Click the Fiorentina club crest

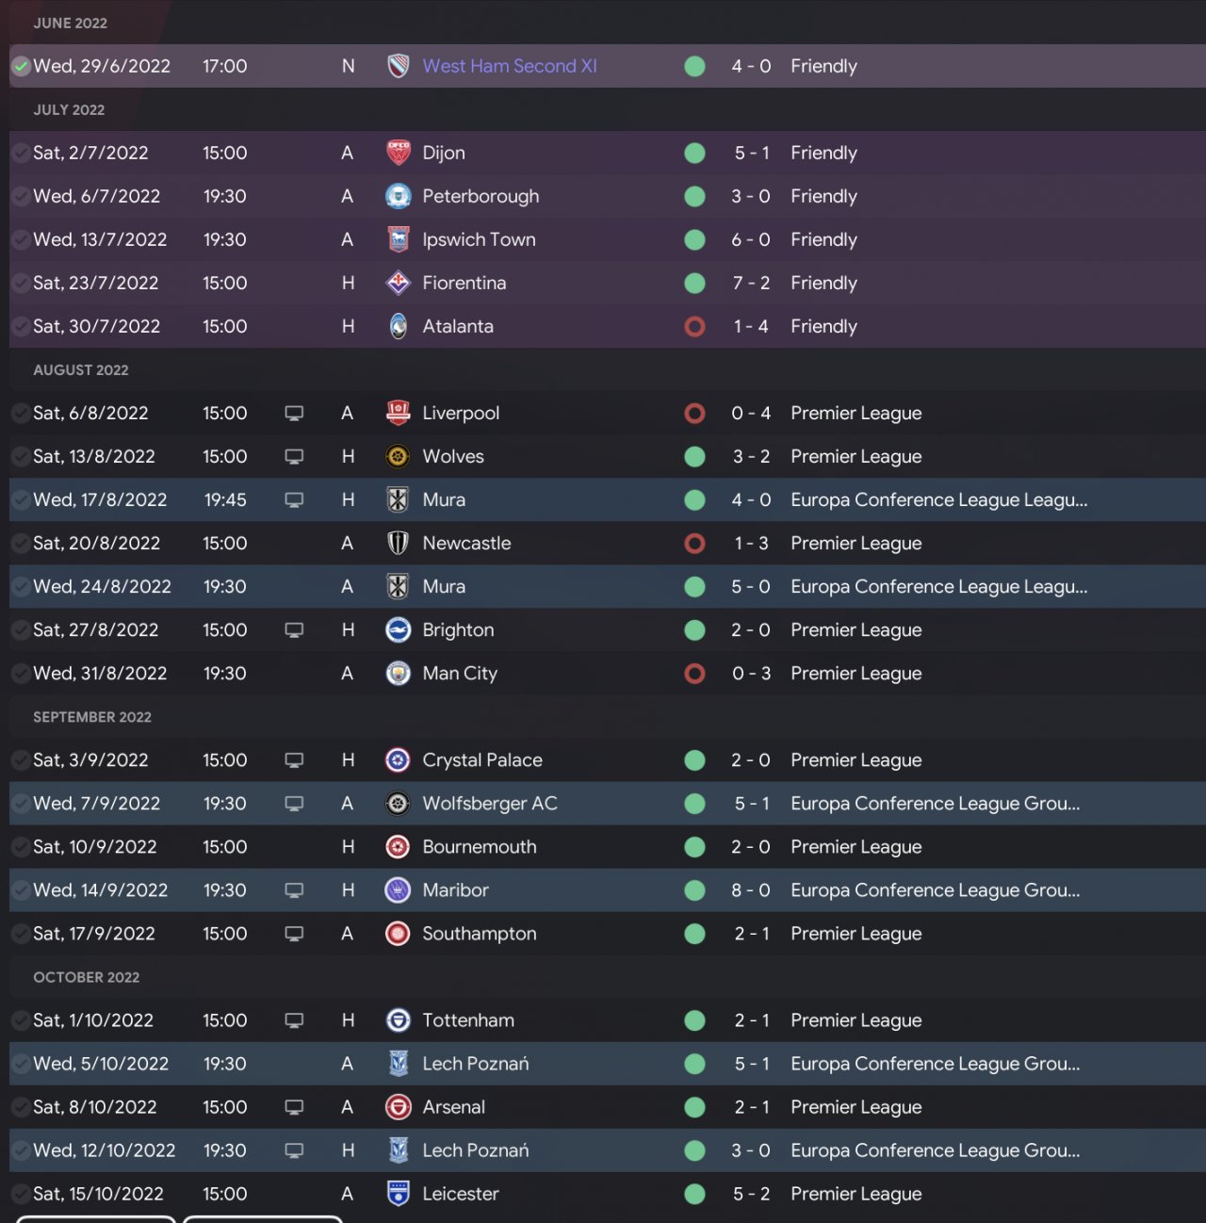pos(399,283)
